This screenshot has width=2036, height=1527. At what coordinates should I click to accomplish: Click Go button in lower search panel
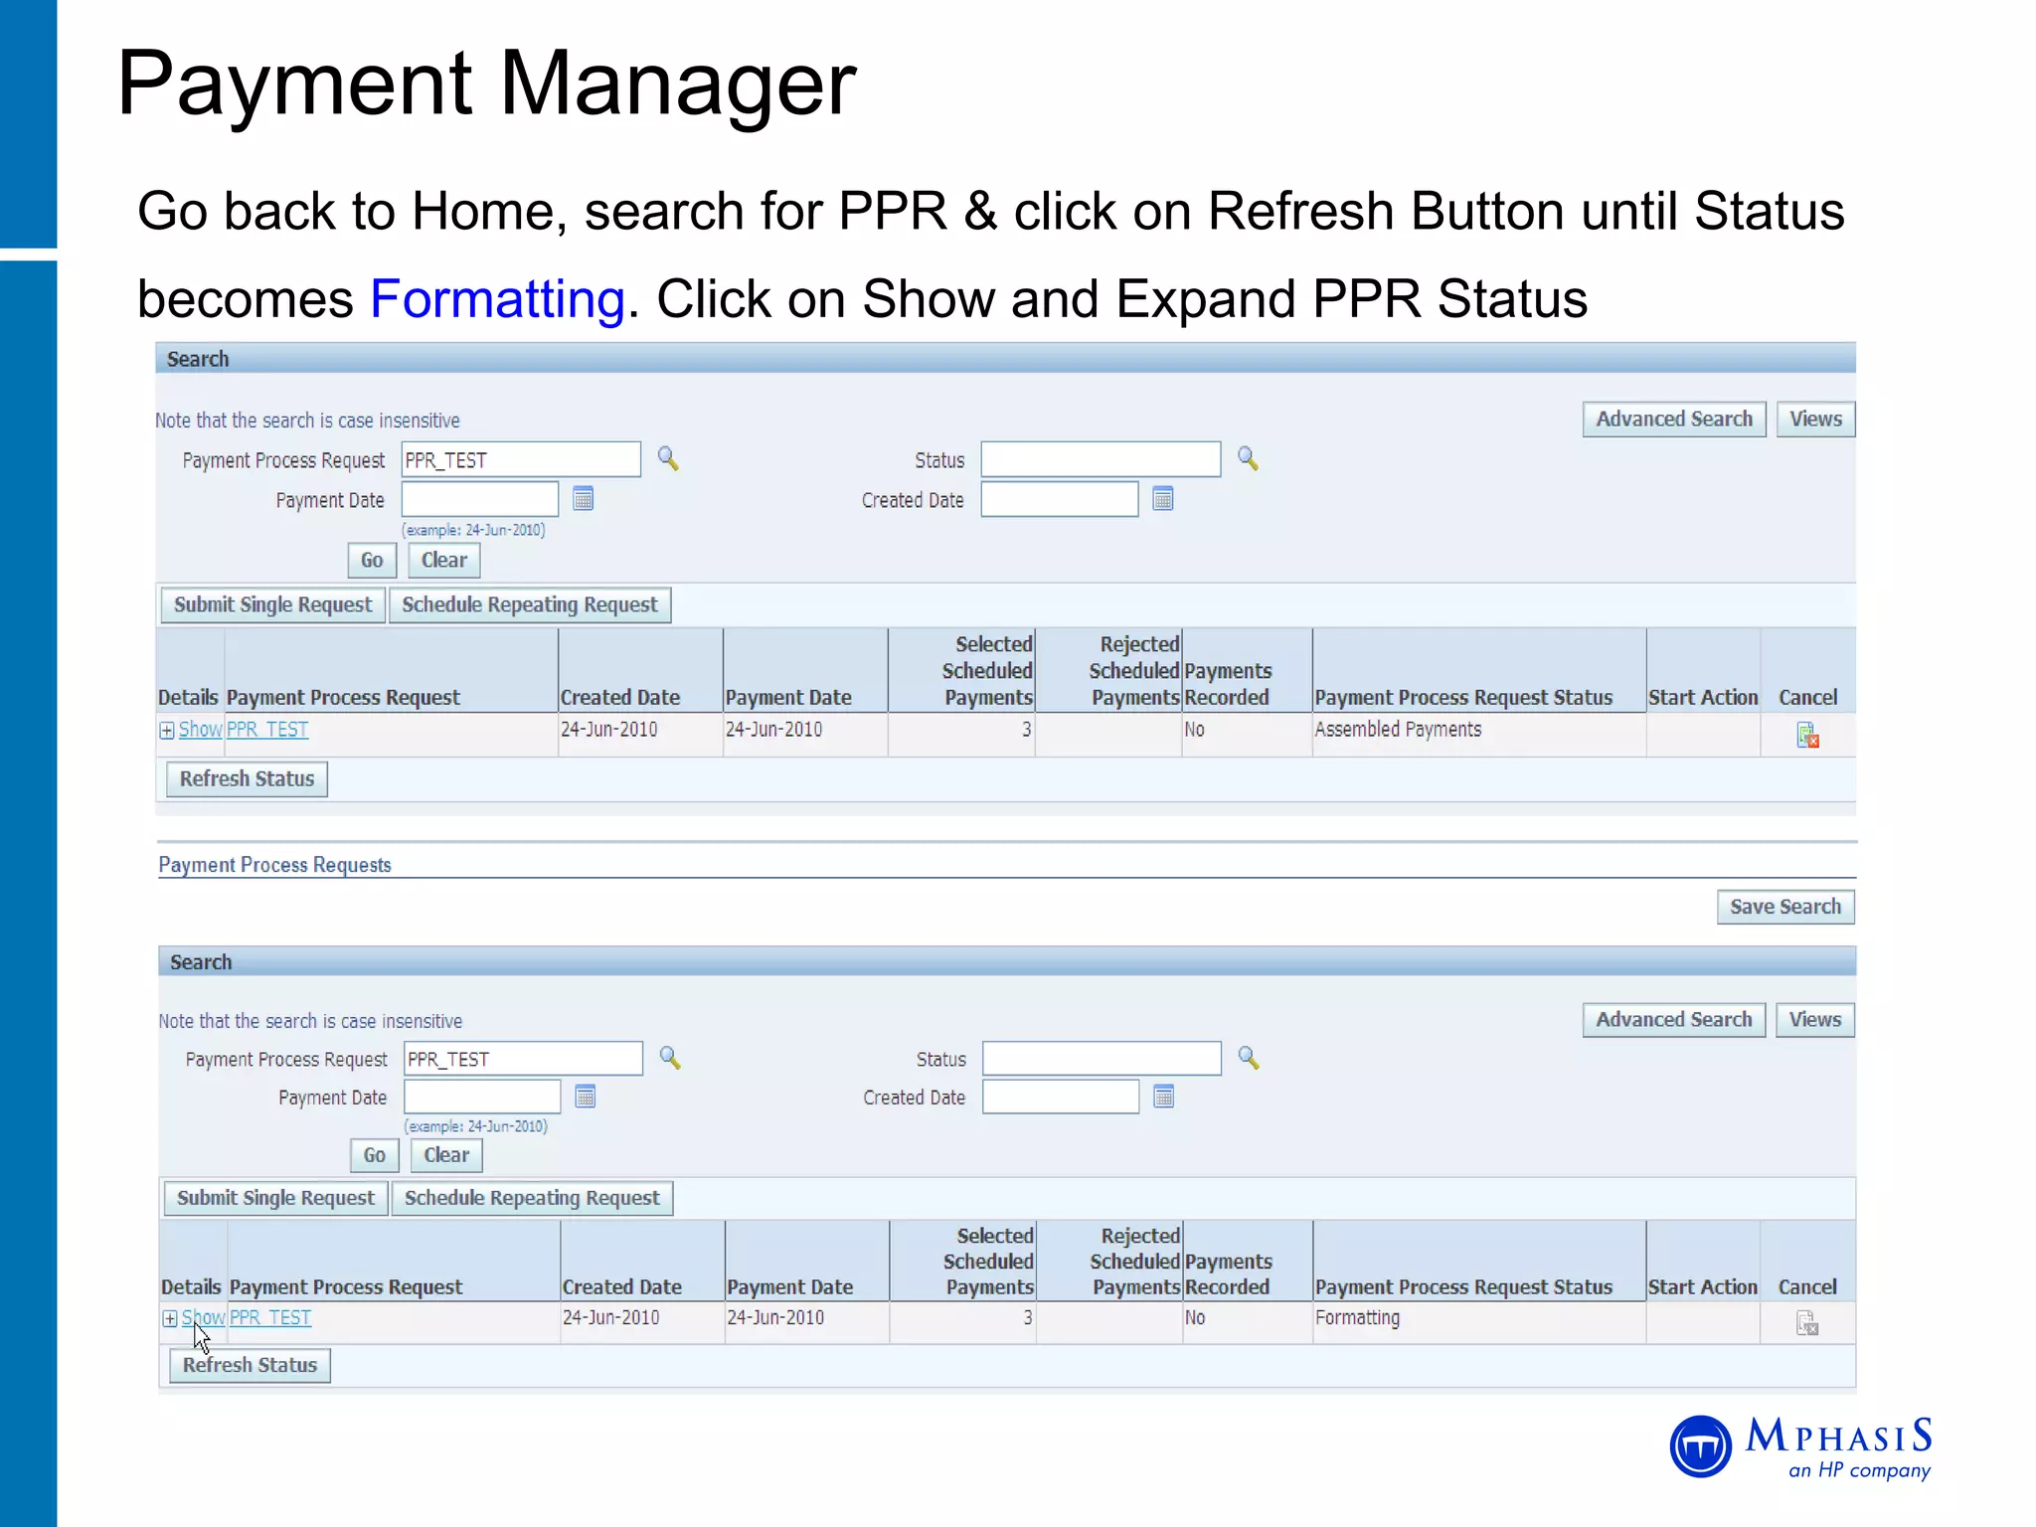point(375,1155)
